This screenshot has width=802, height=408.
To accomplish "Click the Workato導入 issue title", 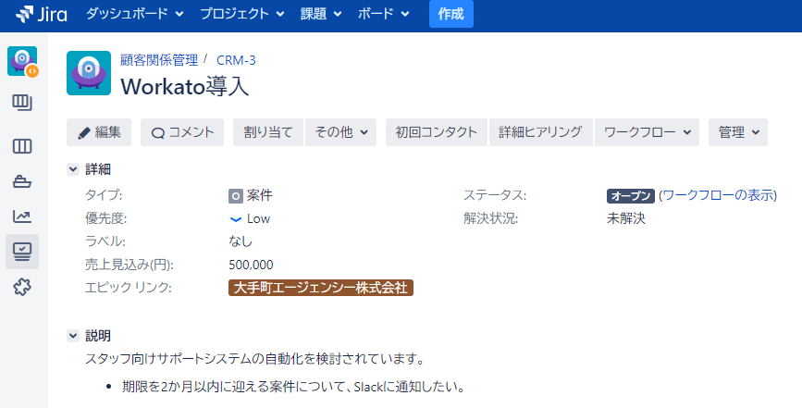I will (x=185, y=86).
